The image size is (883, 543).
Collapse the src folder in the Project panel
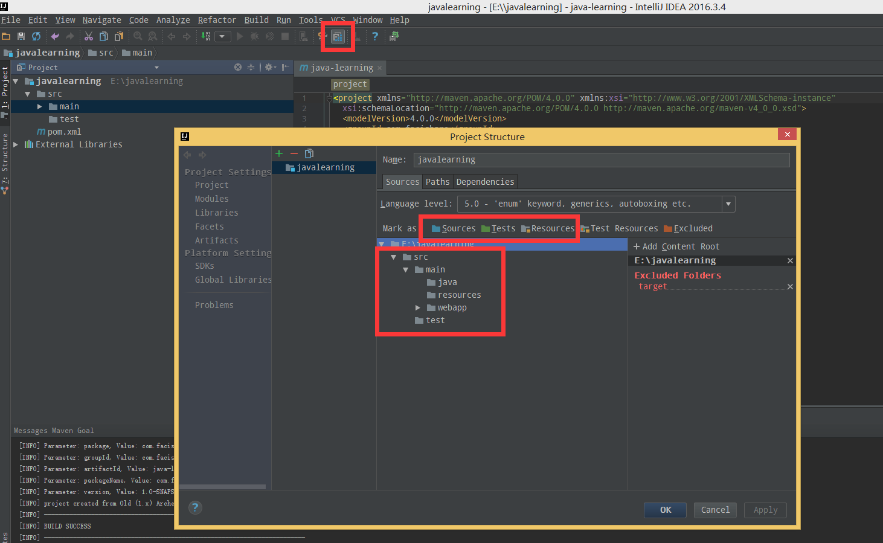point(28,94)
